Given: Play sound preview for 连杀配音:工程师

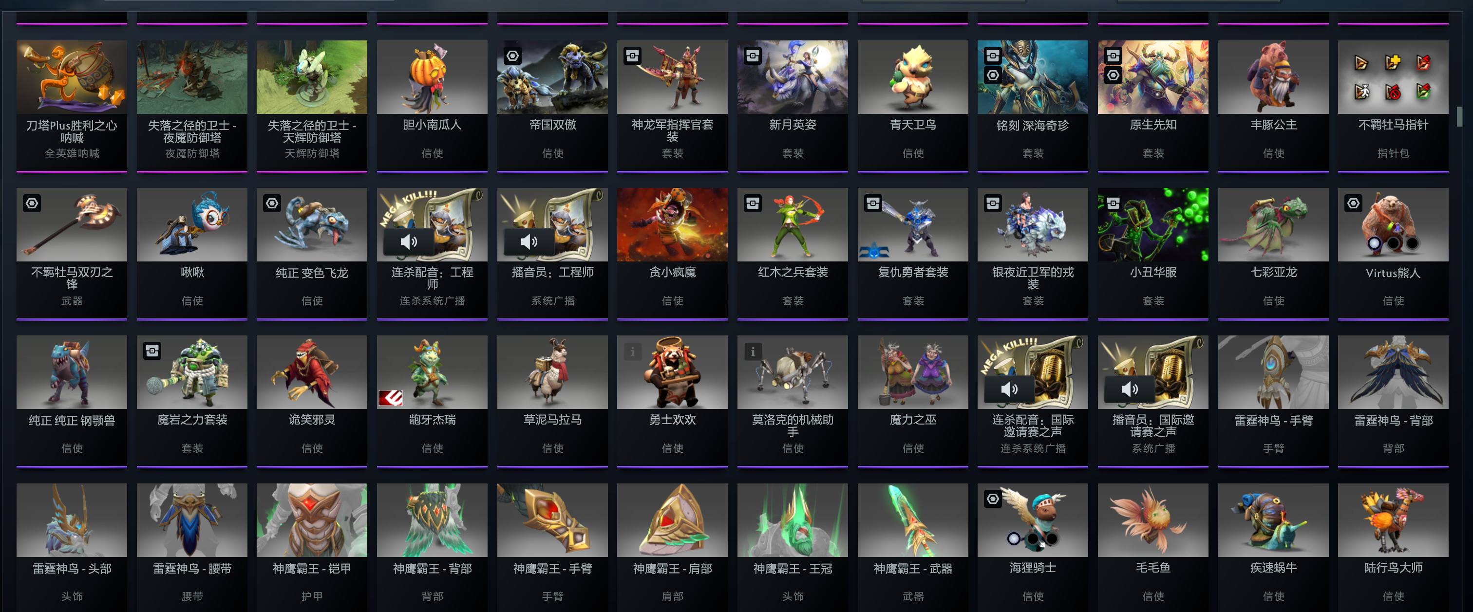Looking at the screenshot, I should click(x=409, y=241).
